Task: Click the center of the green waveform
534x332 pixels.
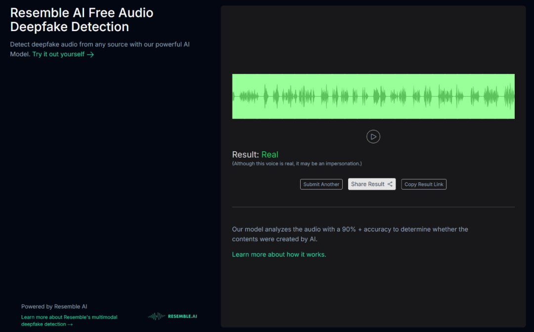Action: [373, 96]
